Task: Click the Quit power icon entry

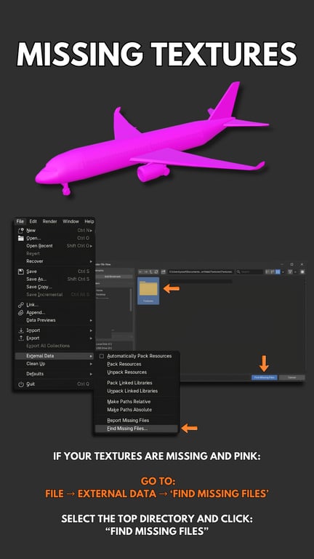Action: pyautogui.click(x=20, y=384)
